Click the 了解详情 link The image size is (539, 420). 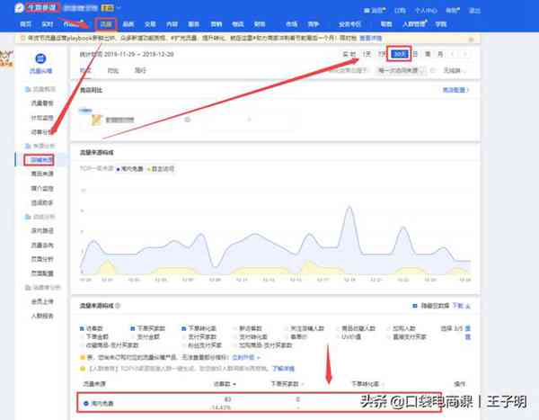click(x=283, y=369)
